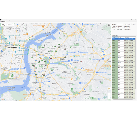137x120 pixels.
Task: Click the Restaurant Depot pin
Action: pos(71,27)
